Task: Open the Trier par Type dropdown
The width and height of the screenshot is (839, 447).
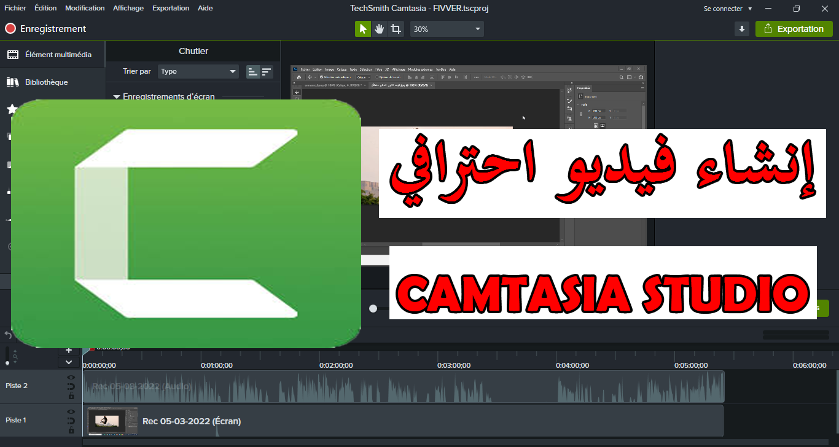Action: coord(198,71)
